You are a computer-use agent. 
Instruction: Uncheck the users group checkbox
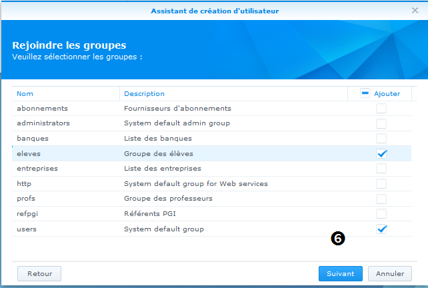(381, 229)
